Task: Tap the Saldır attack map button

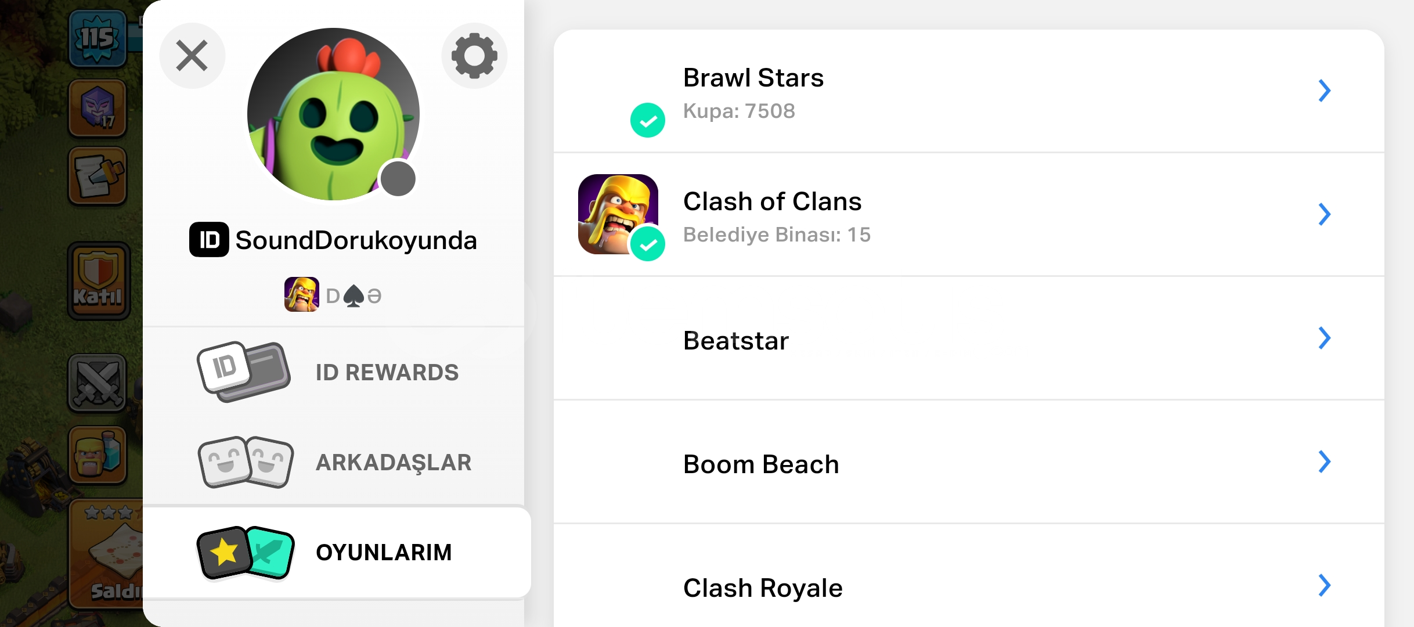Action: [108, 554]
